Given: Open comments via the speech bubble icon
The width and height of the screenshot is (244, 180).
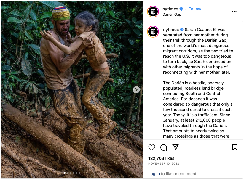Looking at the screenshot, I should tap(164, 147).
